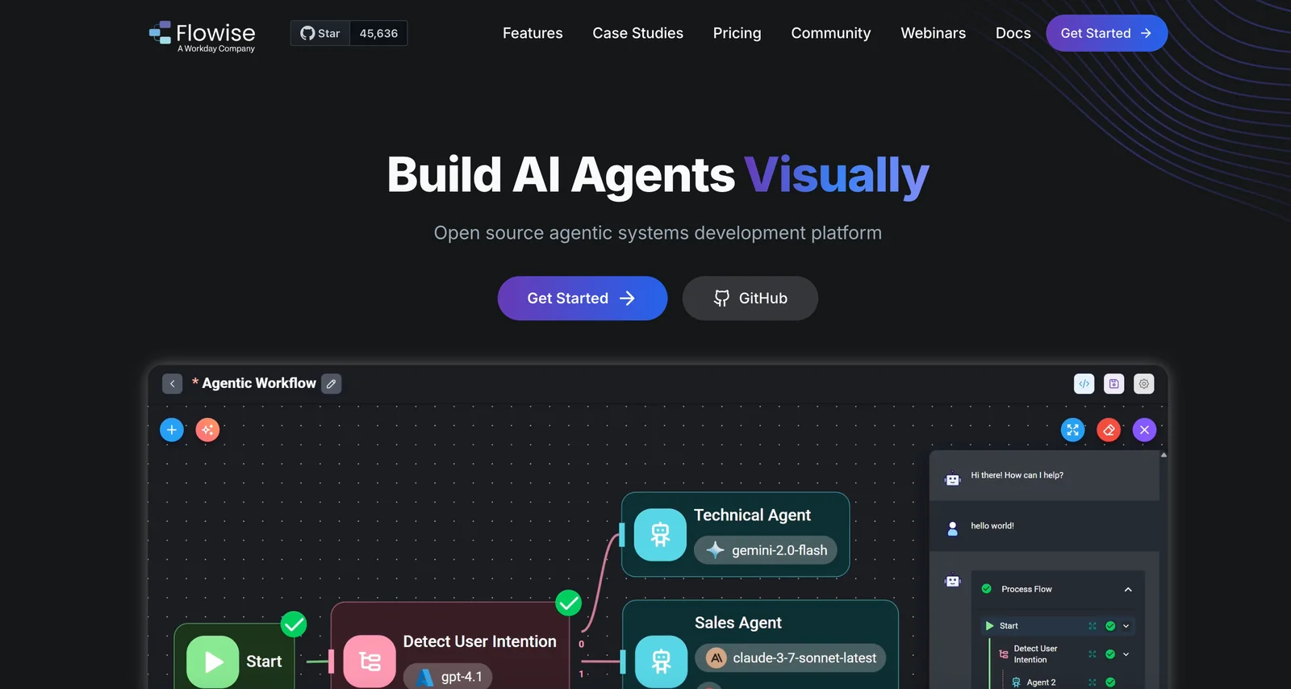Go to the Docs nav link
The image size is (1291, 689).
click(x=1013, y=33)
